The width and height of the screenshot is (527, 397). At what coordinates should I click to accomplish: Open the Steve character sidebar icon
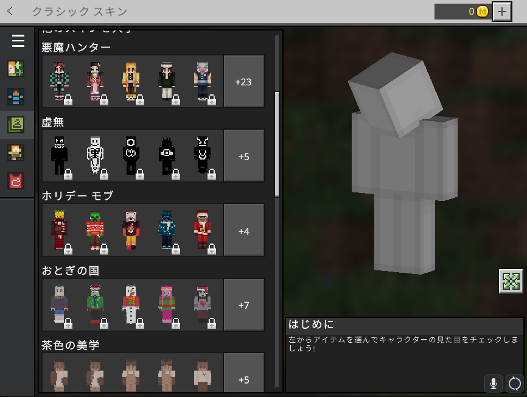[16, 97]
